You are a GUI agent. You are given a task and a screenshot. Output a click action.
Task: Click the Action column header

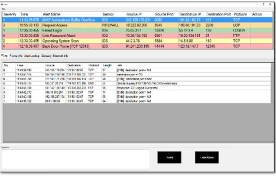[x=262, y=14]
